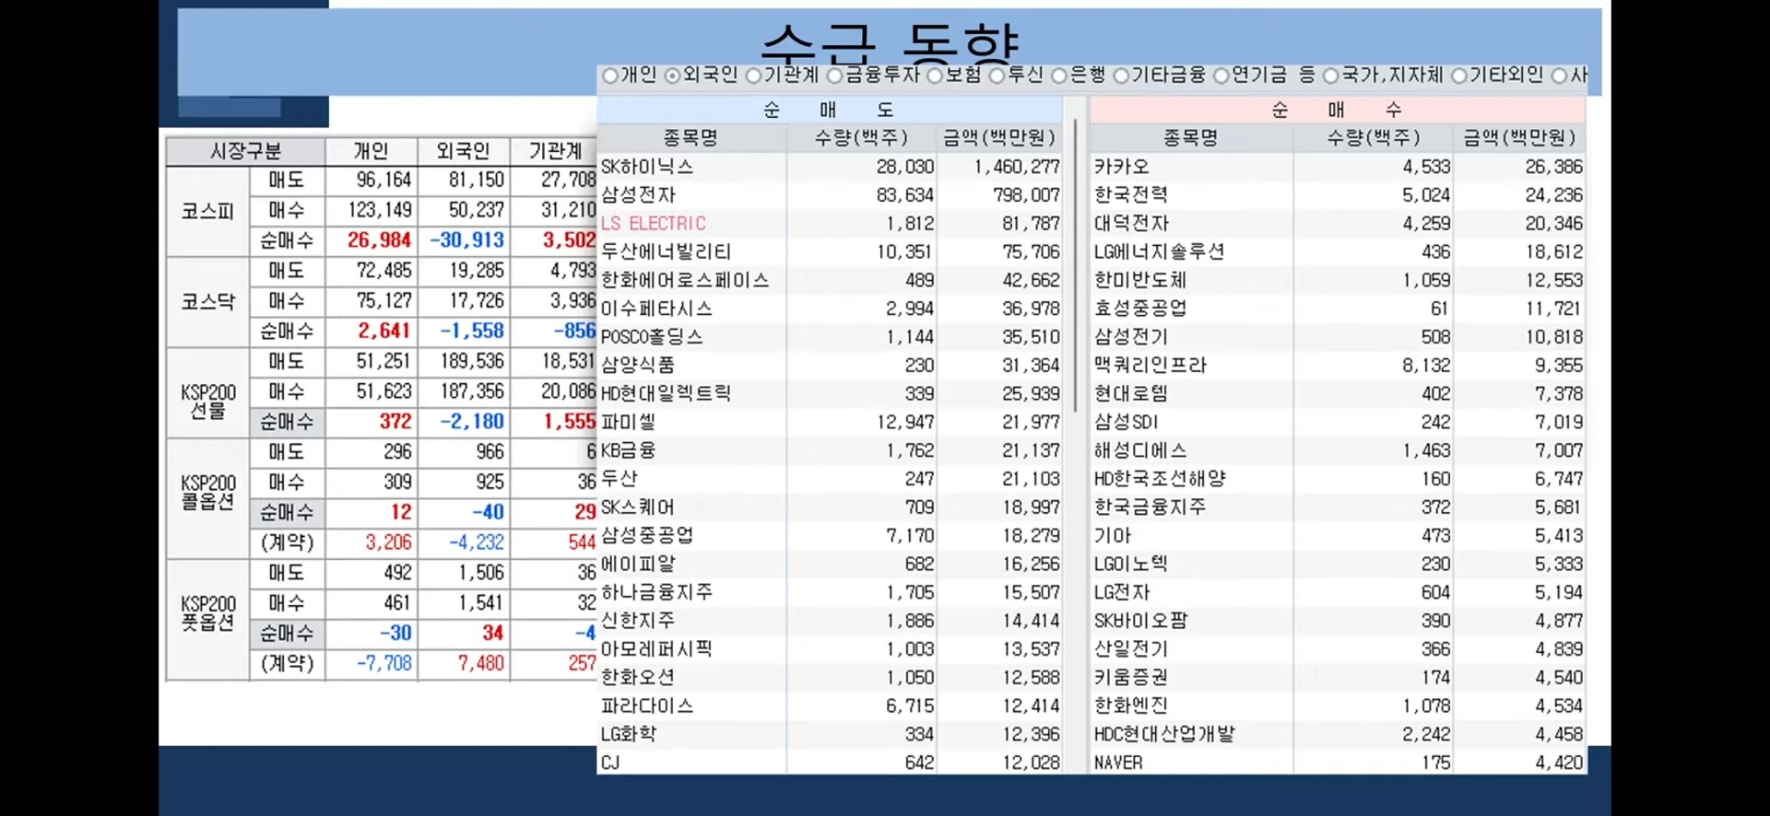Click 순매도 banner above the sell list

829,110
